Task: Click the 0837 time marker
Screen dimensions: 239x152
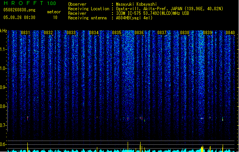Action: pyautogui.click(x=162, y=33)
